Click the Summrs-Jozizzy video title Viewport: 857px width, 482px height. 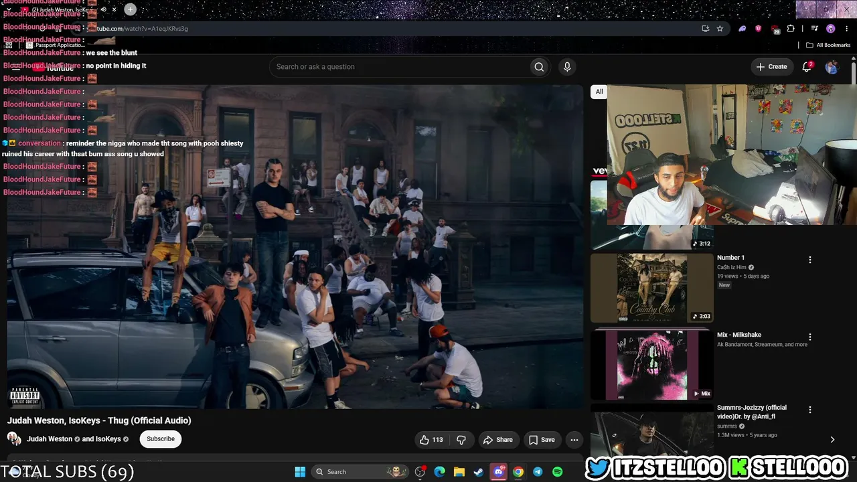click(752, 412)
